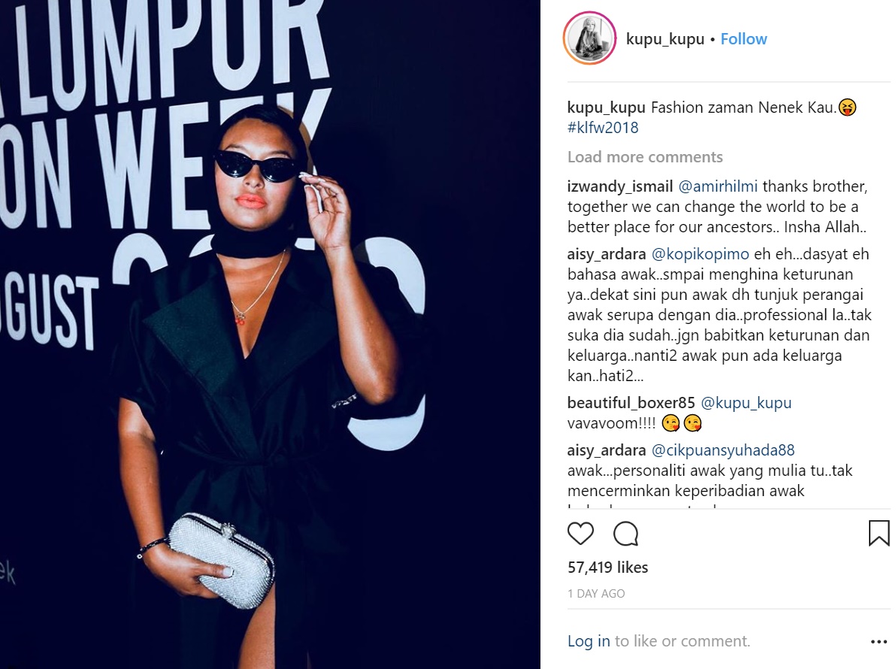Image resolution: width=896 pixels, height=669 pixels.
Task: Follow the kupu_kupu account
Action: click(x=743, y=39)
